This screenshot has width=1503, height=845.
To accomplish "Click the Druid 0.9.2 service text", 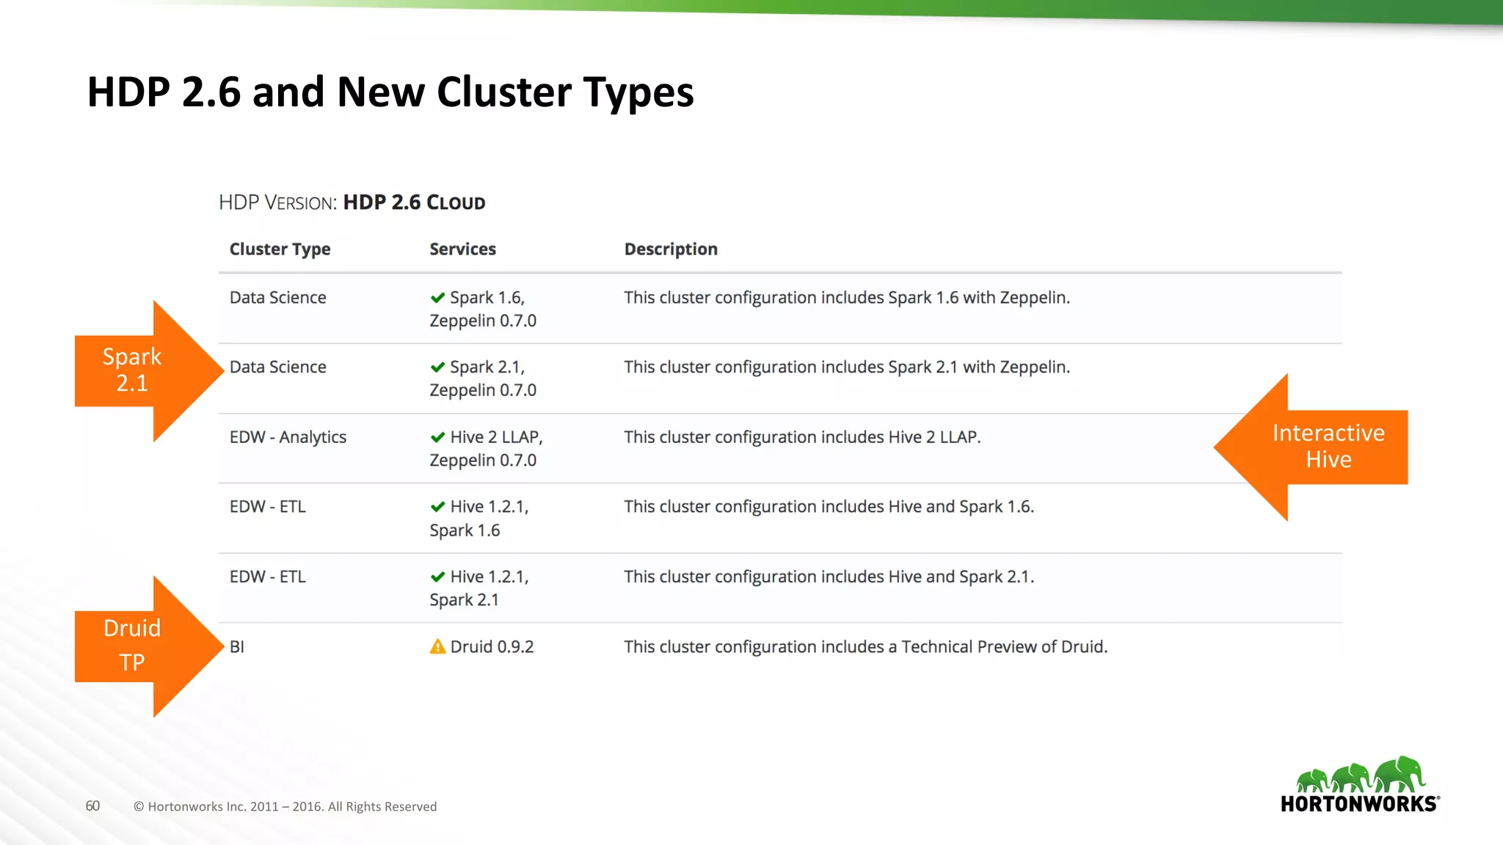I will pos(492,647).
